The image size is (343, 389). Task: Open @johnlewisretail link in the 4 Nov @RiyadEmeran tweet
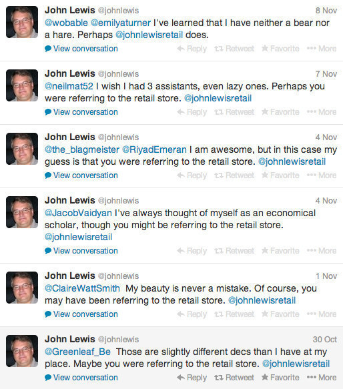[x=292, y=161]
